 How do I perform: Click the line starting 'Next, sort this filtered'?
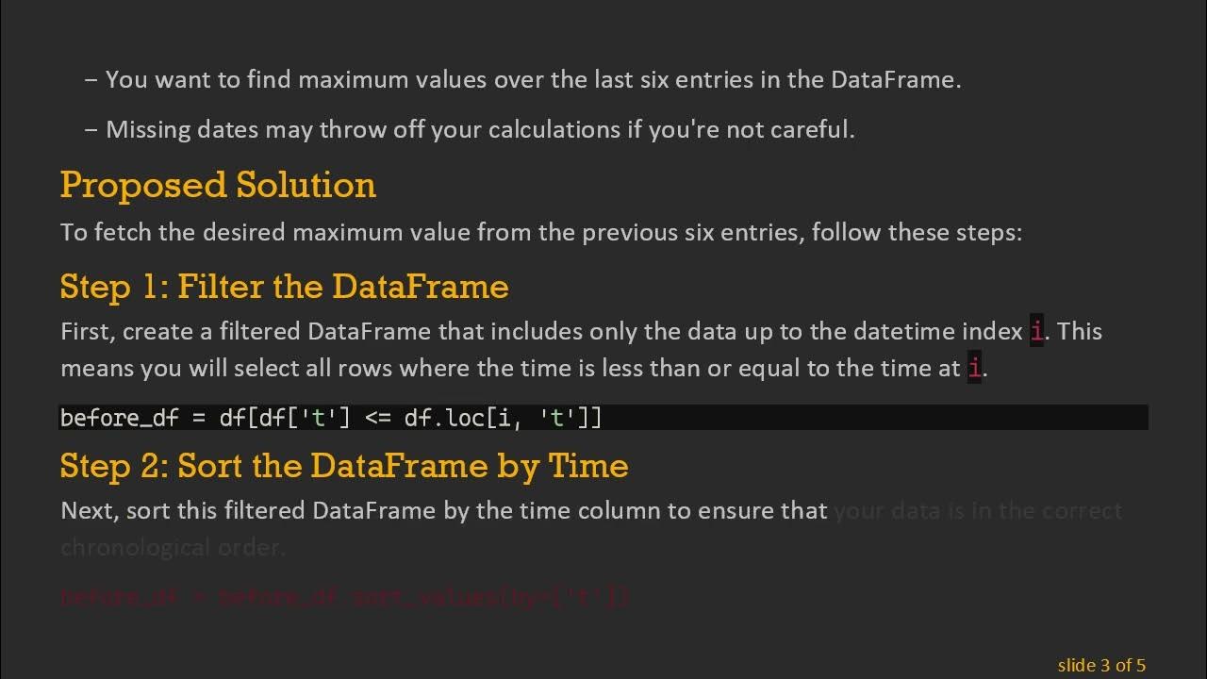point(443,511)
